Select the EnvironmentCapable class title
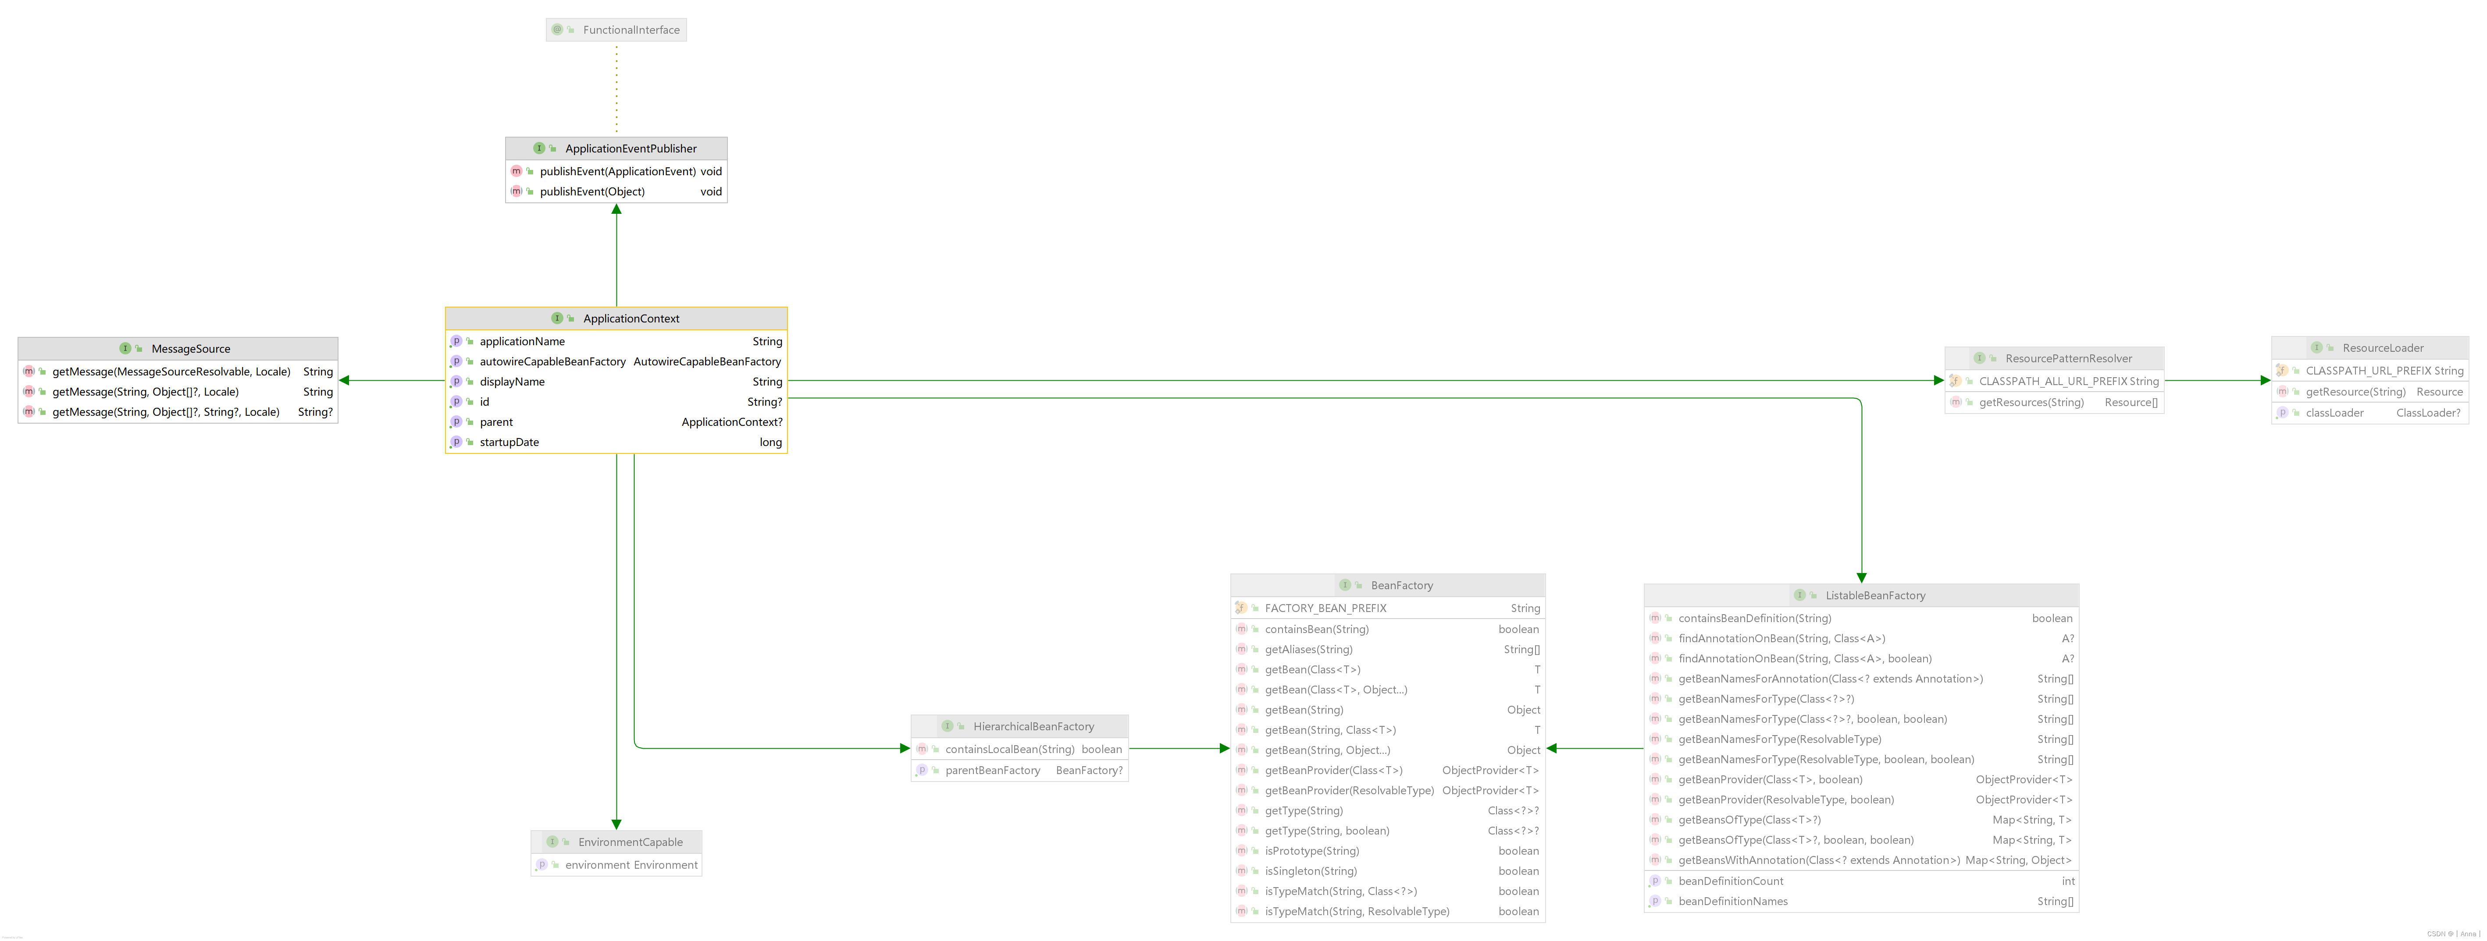Screen dimensions: 2487x941 [631, 843]
